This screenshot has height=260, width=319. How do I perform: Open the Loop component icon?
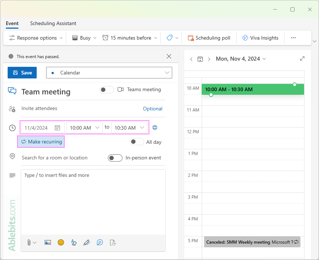(100, 243)
